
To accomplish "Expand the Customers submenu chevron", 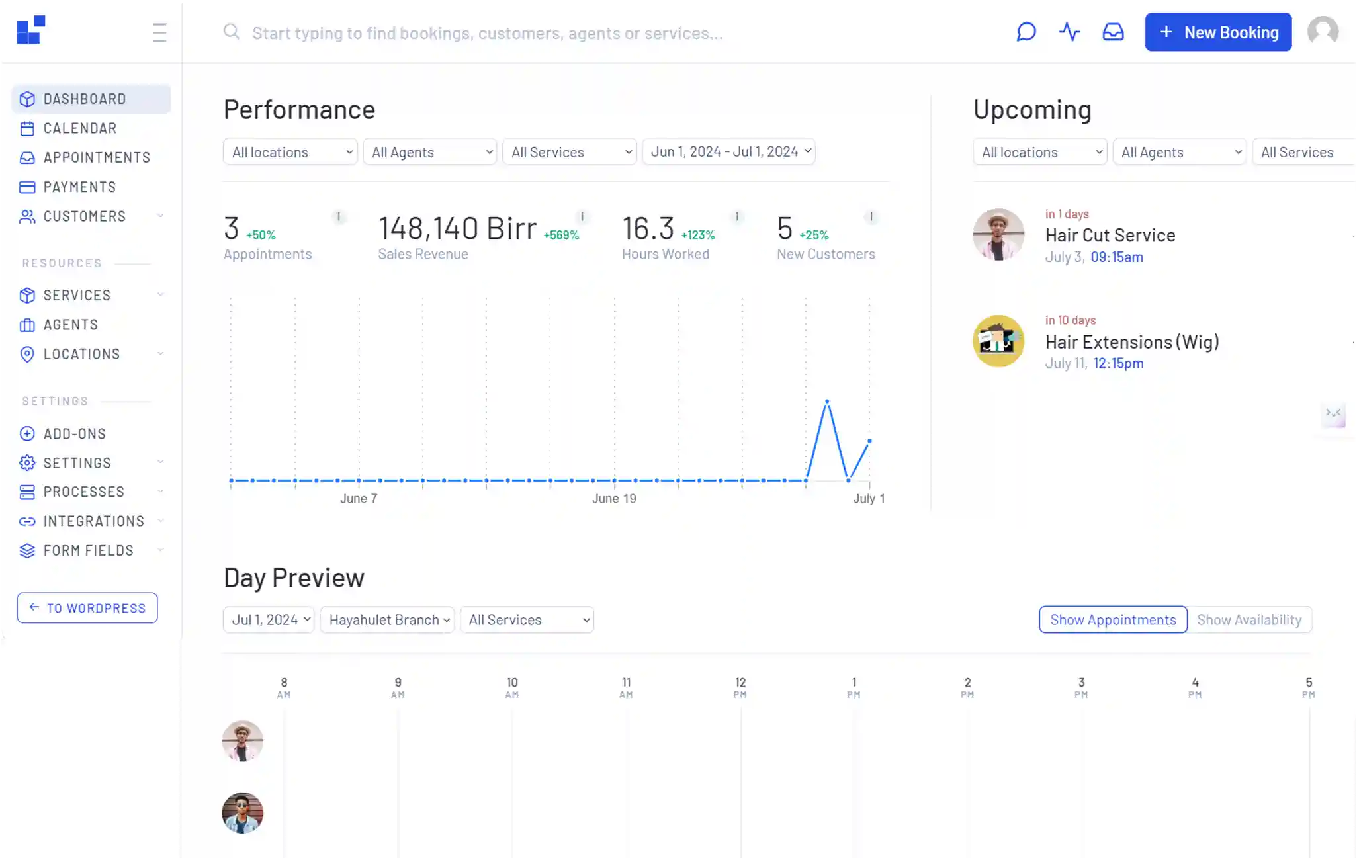I will pyautogui.click(x=160, y=216).
